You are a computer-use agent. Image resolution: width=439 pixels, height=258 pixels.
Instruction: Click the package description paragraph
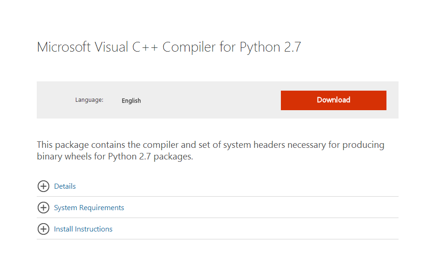point(211,151)
